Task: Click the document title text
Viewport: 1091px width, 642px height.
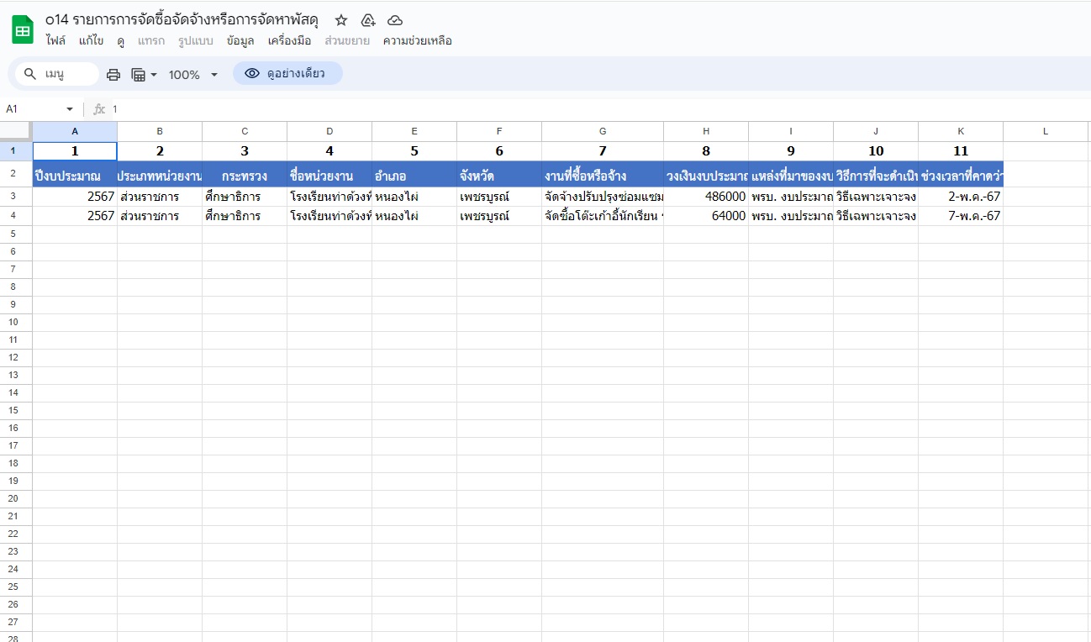Action: click(x=182, y=20)
